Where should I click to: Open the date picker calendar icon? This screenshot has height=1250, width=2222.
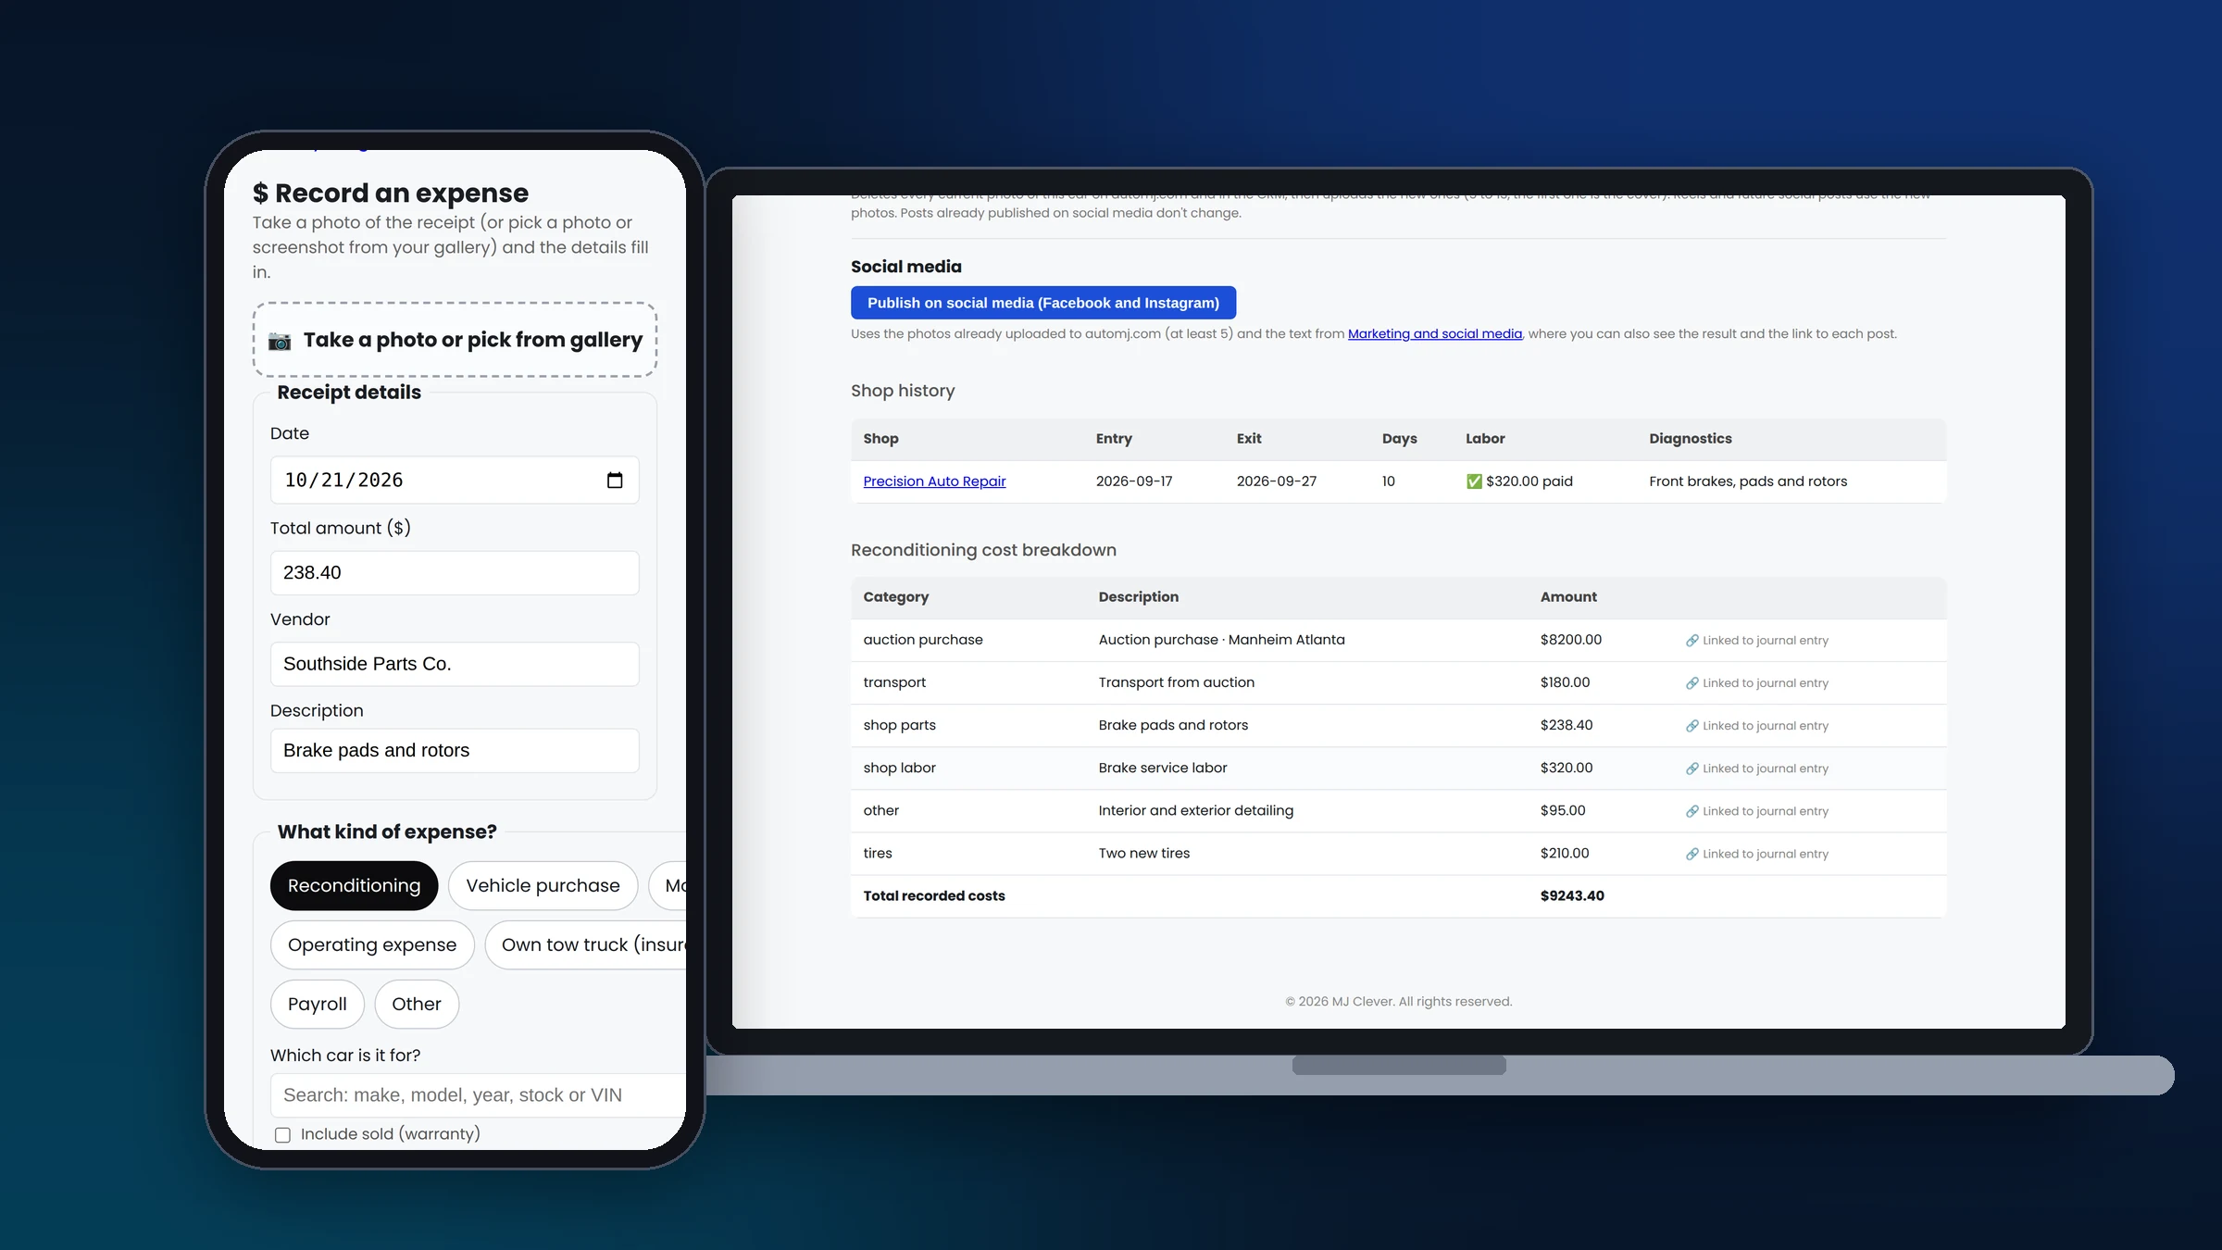pyautogui.click(x=615, y=480)
